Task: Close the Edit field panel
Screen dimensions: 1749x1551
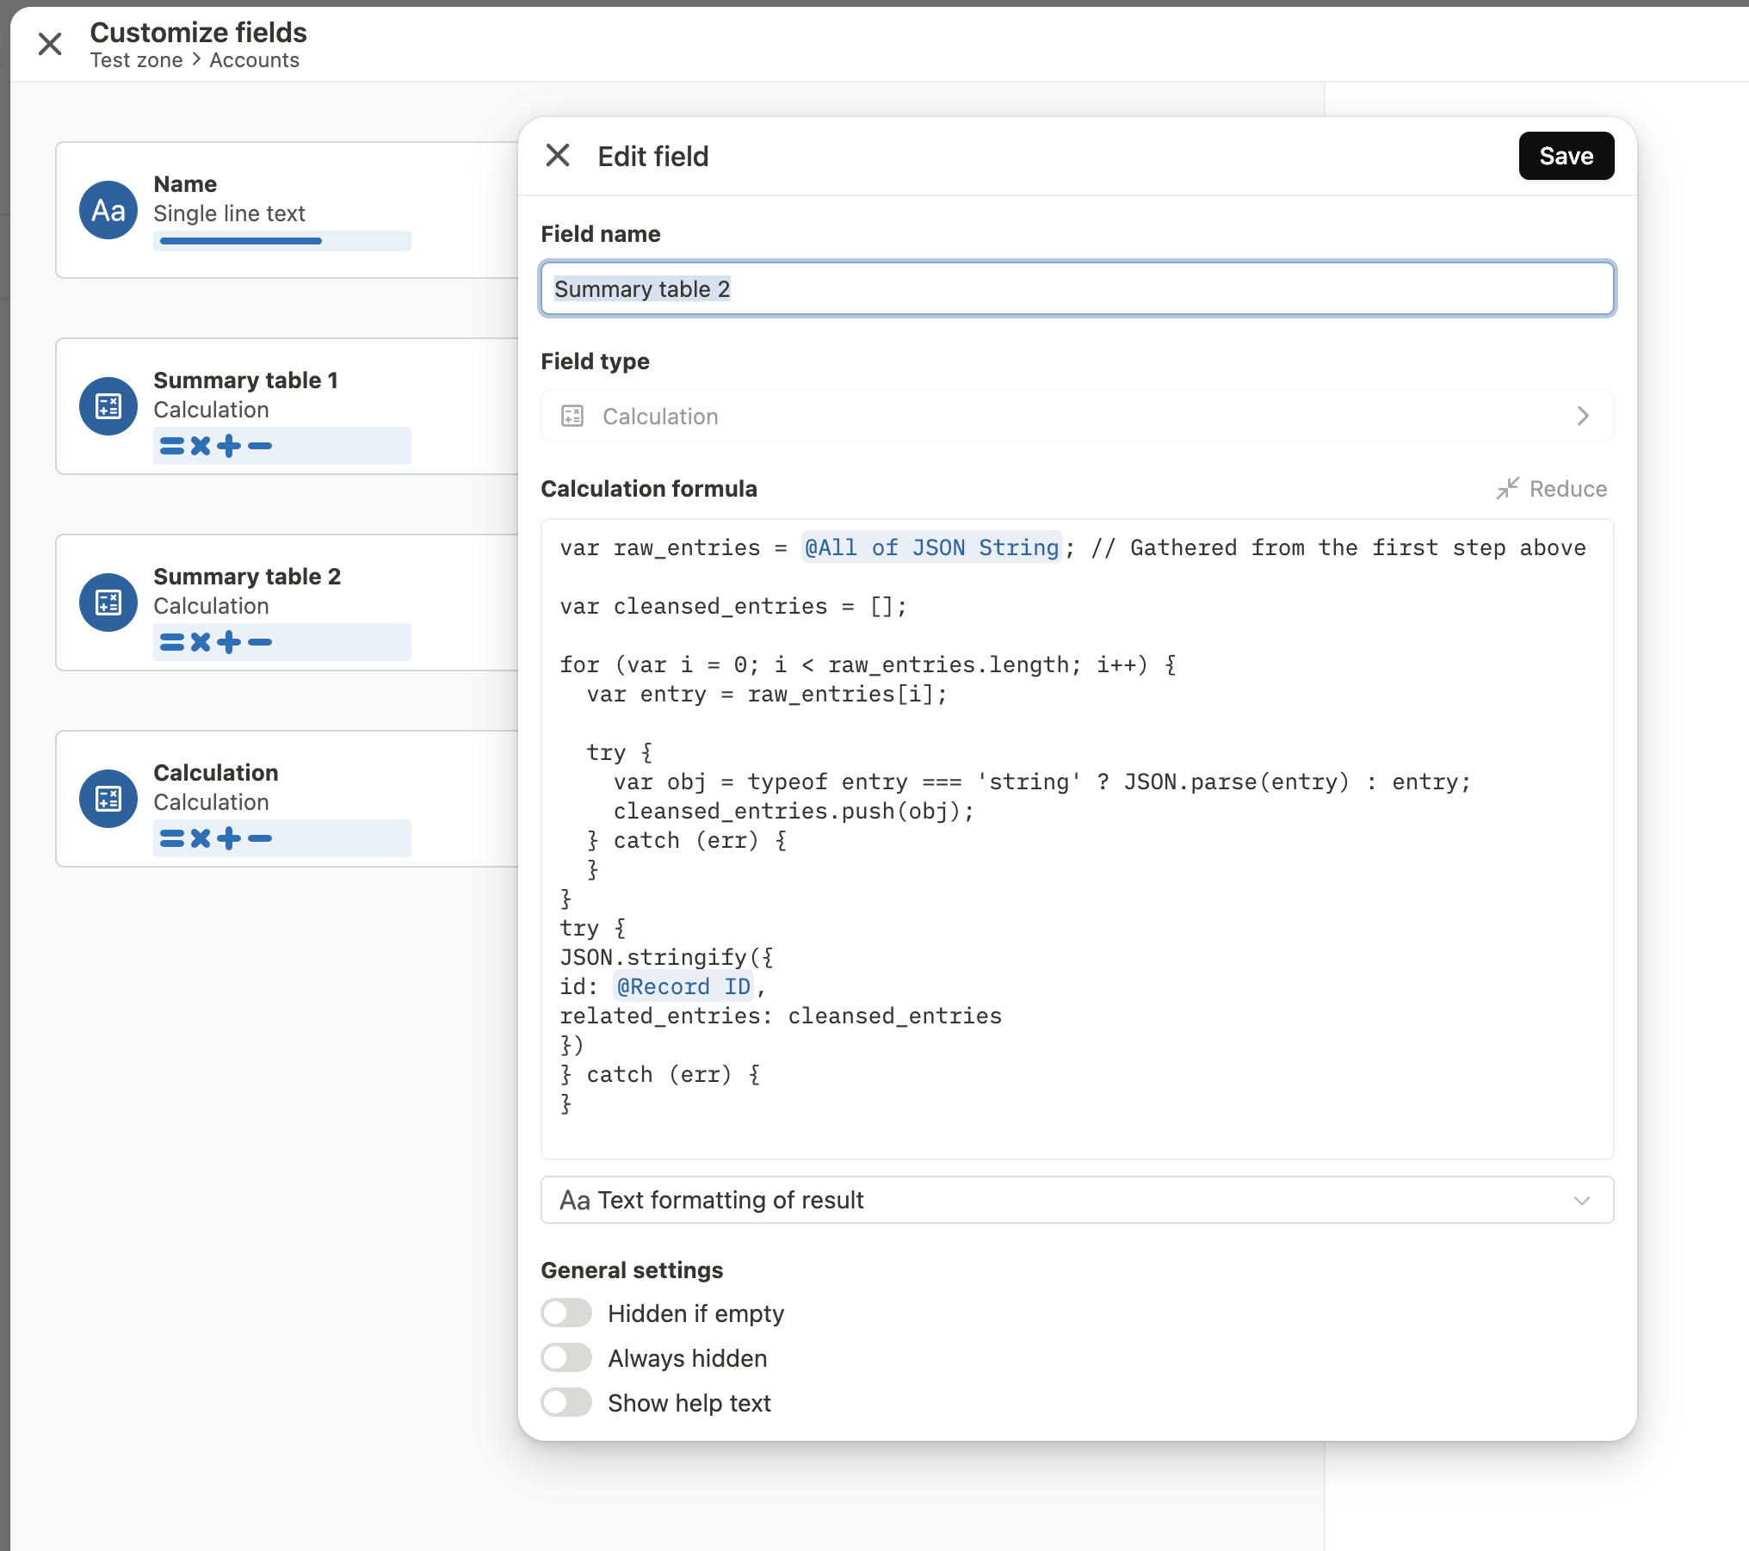Action: tap(558, 156)
